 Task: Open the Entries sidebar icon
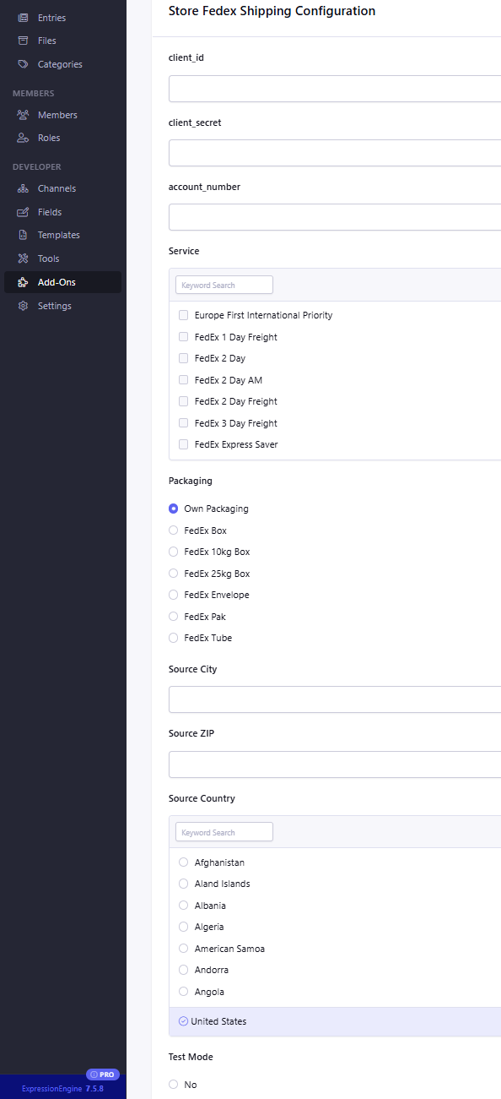coord(23,18)
